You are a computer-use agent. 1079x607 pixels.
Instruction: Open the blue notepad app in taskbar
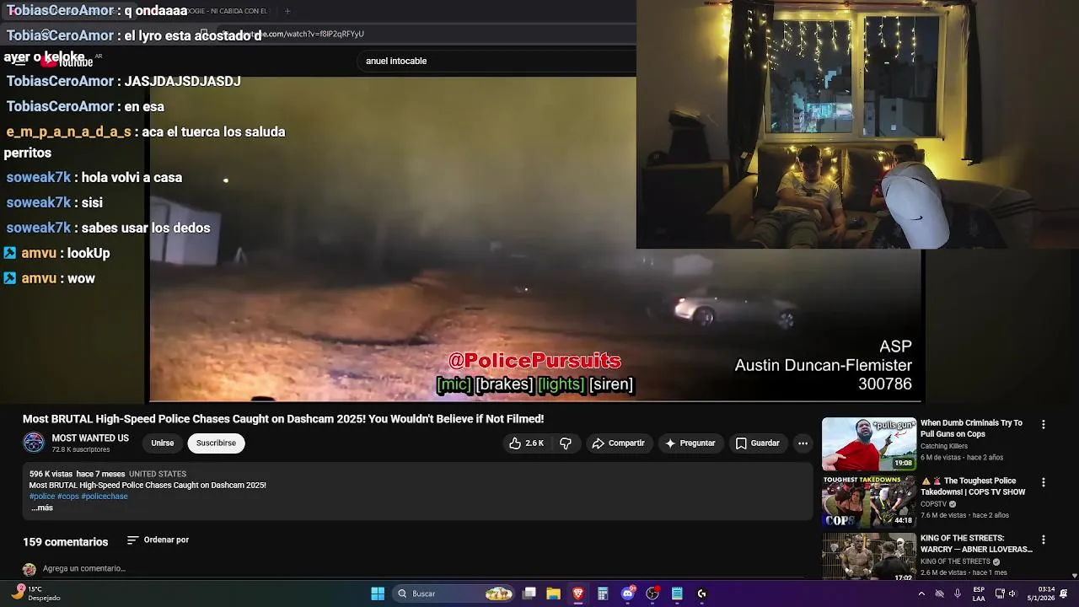pyautogui.click(x=677, y=594)
